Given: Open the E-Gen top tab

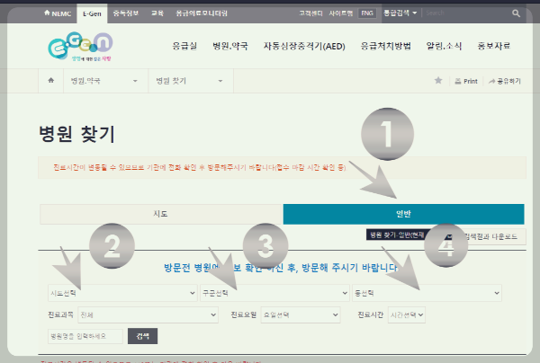Looking at the screenshot, I should pyautogui.click(x=92, y=13).
